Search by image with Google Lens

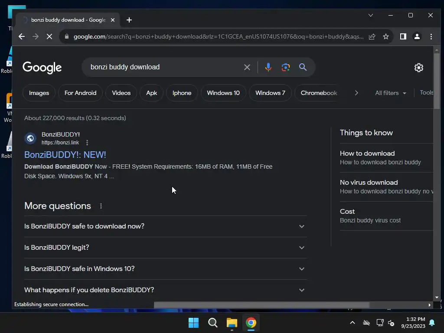click(x=285, y=67)
